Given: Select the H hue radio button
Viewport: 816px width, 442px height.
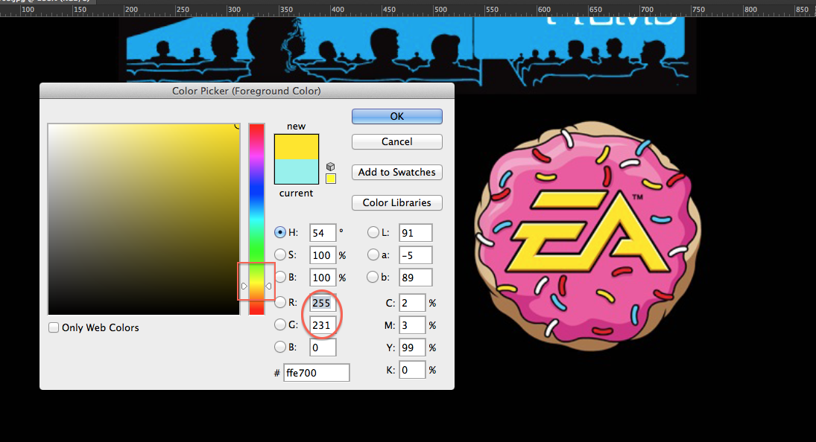Looking at the screenshot, I should (x=280, y=232).
